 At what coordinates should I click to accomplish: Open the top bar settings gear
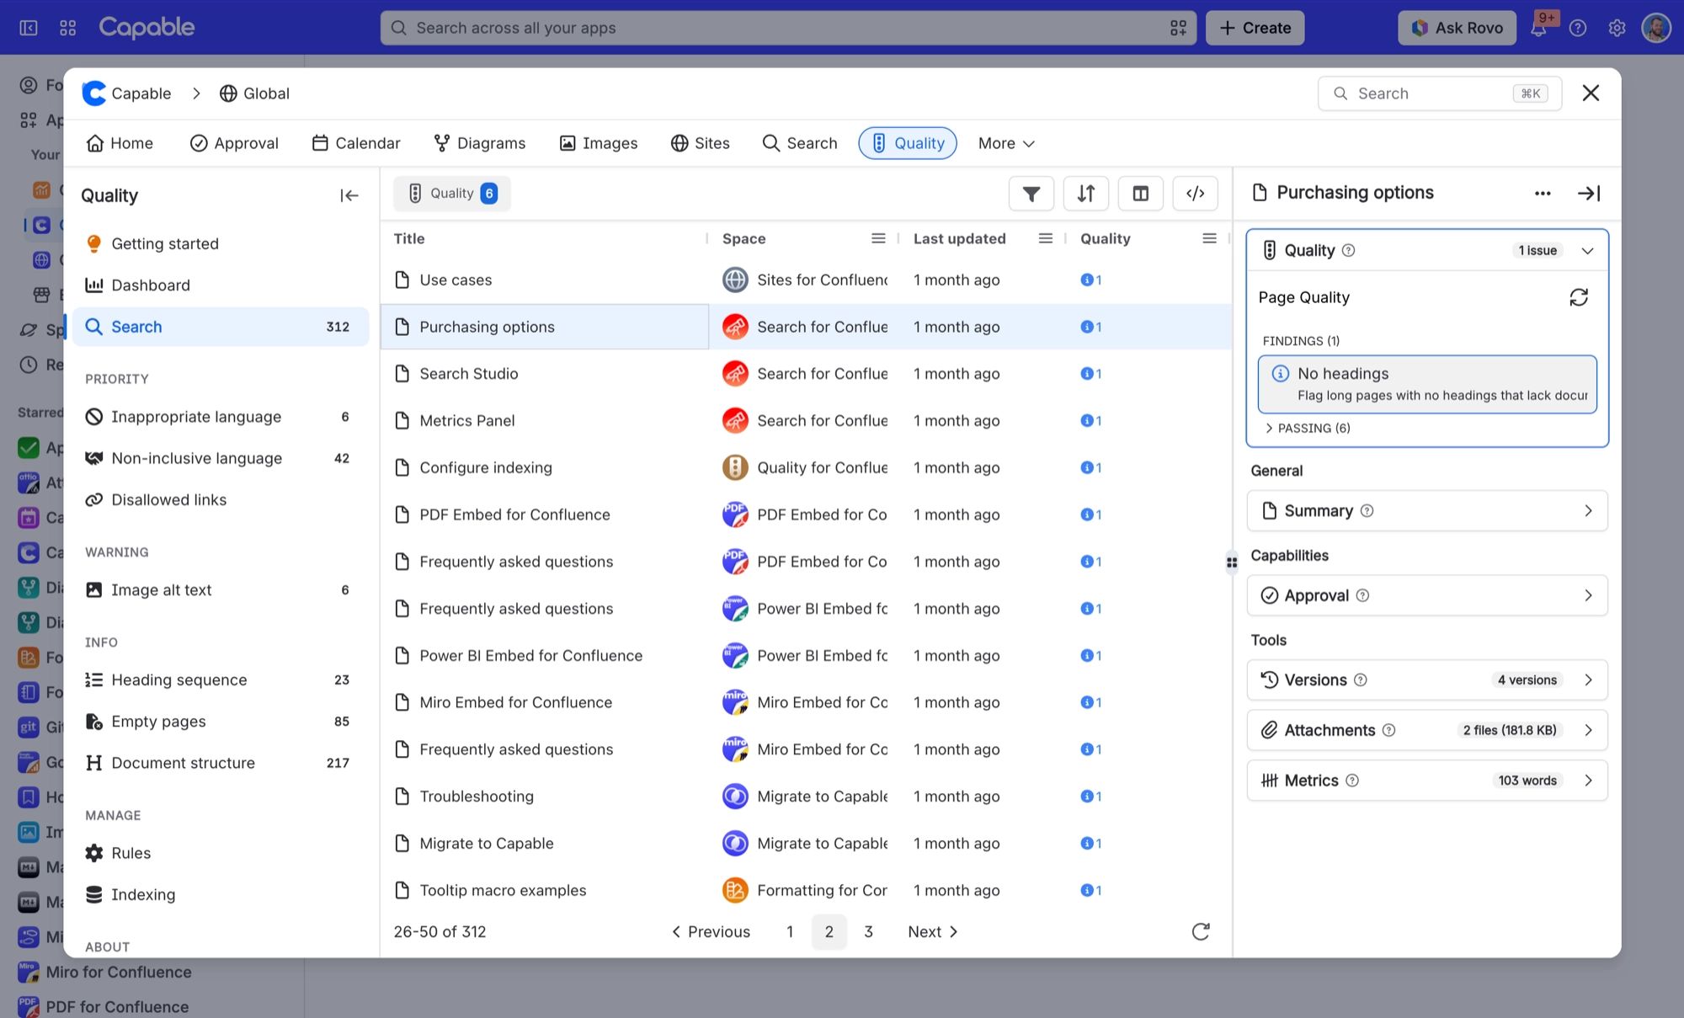(1617, 28)
